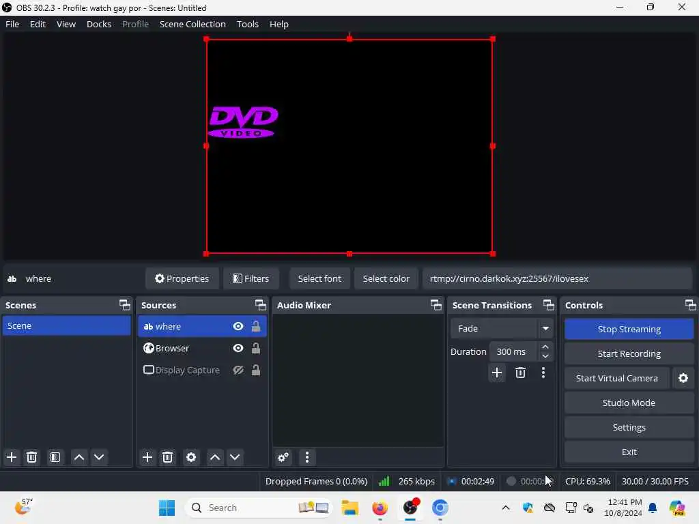Toggle lock on 'where' source
The width and height of the screenshot is (699, 524).
(x=256, y=326)
